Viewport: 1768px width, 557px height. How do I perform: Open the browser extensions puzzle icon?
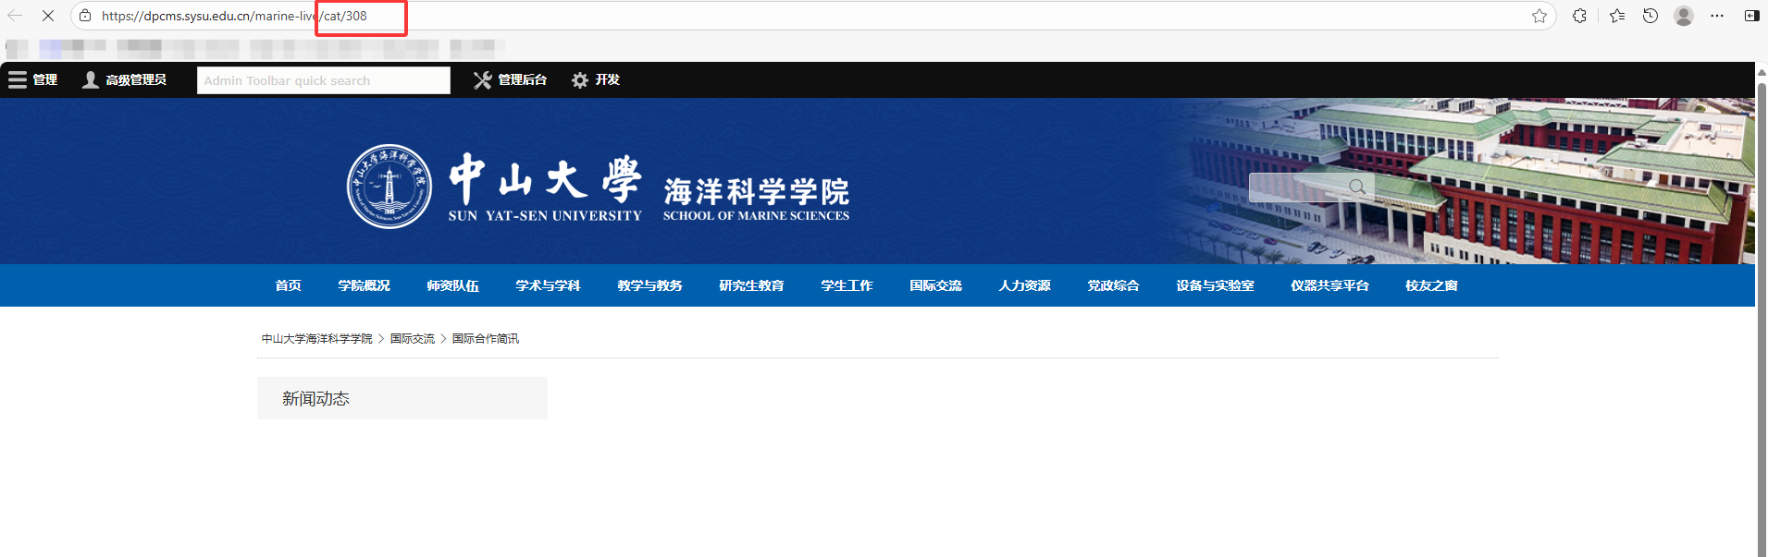click(1579, 16)
